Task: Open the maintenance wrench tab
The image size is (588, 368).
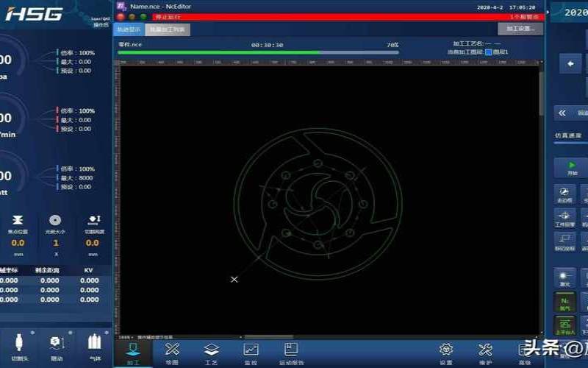Action: [485, 354]
